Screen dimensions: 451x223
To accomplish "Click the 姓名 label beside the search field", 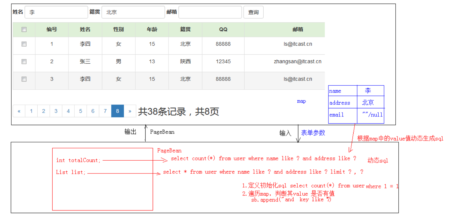I will (x=18, y=12).
